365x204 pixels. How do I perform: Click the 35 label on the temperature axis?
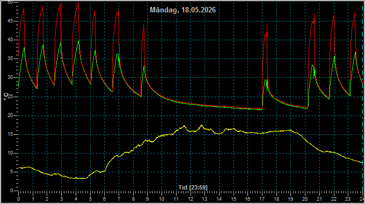(10, 59)
